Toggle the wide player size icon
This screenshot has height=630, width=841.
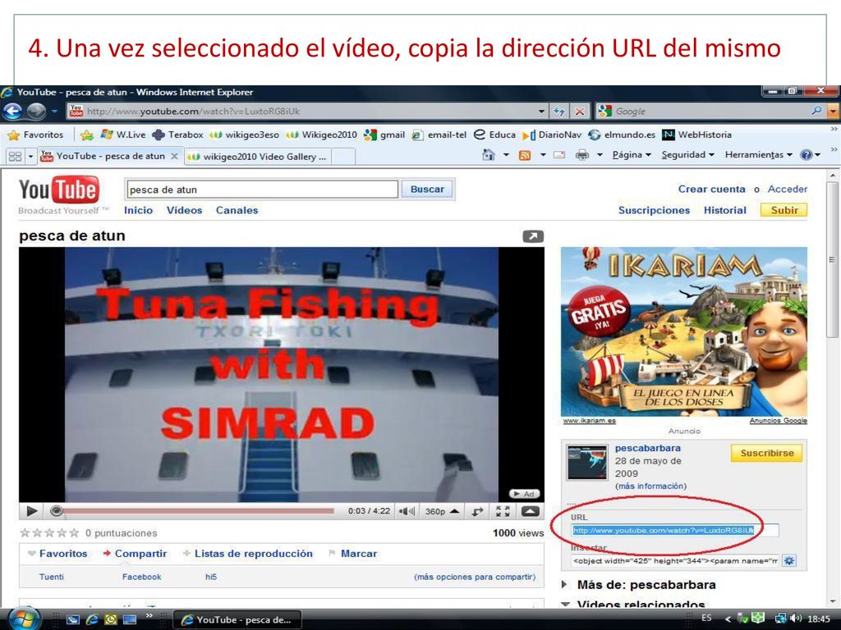click(477, 512)
